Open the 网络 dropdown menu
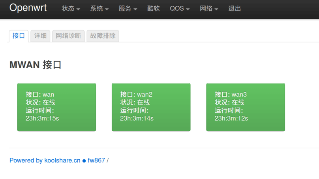 (x=209, y=9)
